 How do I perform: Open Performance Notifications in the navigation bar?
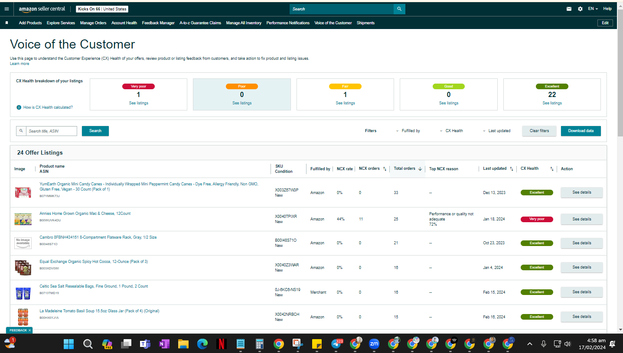(288, 23)
